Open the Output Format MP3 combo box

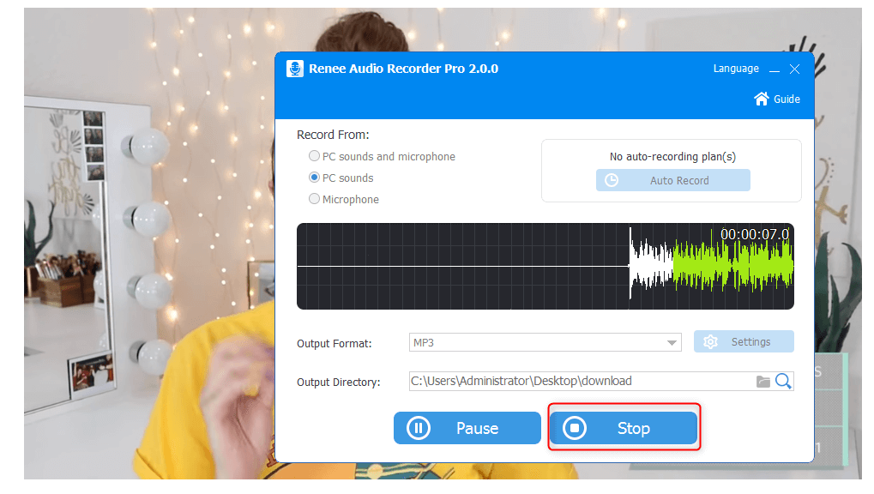pyautogui.click(x=536, y=343)
